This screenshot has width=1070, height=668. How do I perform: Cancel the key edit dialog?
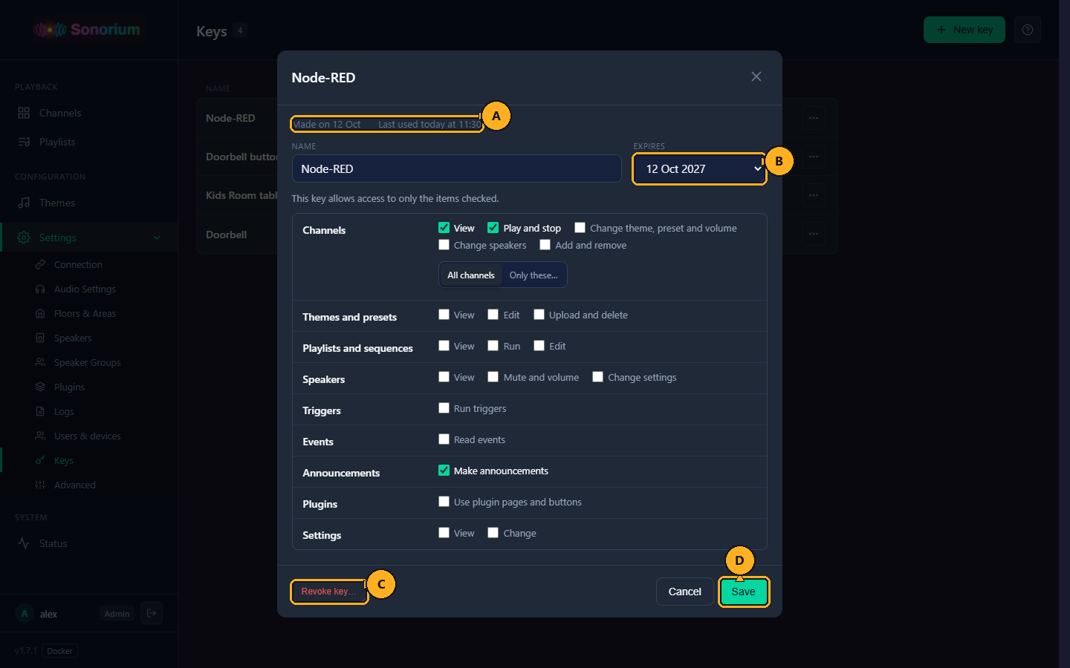(x=685, y=592)
